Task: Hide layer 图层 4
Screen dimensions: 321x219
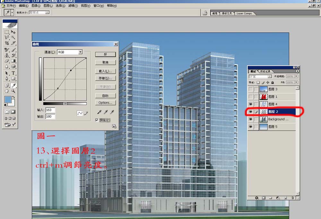Action: pos(251,104)
